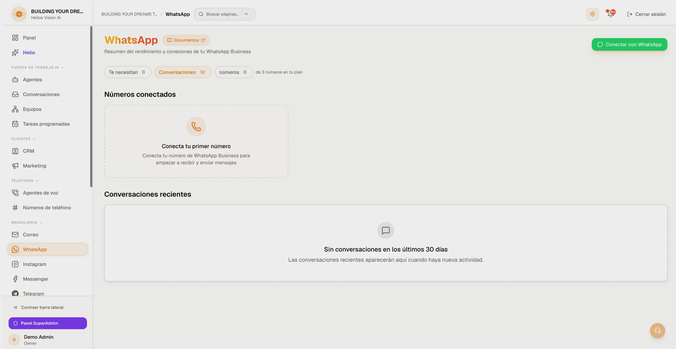The width and height of the screenshot is (676, 349).
Task: Click the Instagram sidebar icon
Action: [15, 264]
